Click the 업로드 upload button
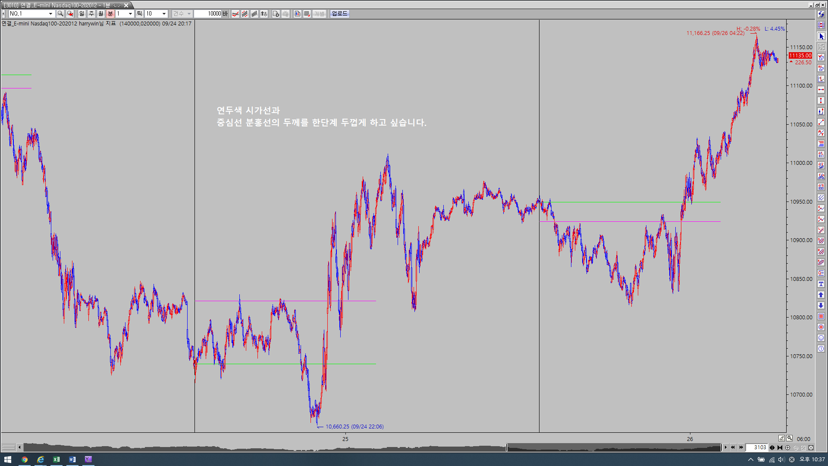Viewport: 828px width, 466px height. click(x=339, y=14)
